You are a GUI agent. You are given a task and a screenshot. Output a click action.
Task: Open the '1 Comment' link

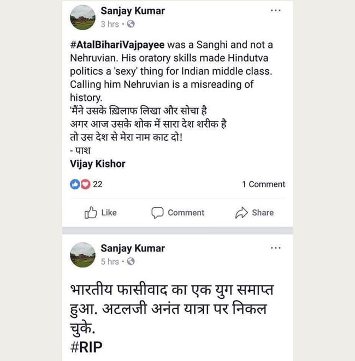coord(263,184)
